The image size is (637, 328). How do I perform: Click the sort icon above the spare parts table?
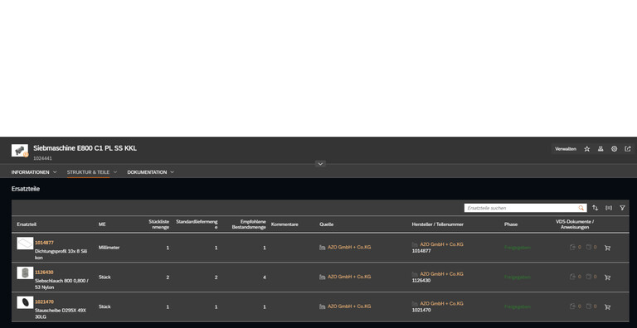point(596,208)
